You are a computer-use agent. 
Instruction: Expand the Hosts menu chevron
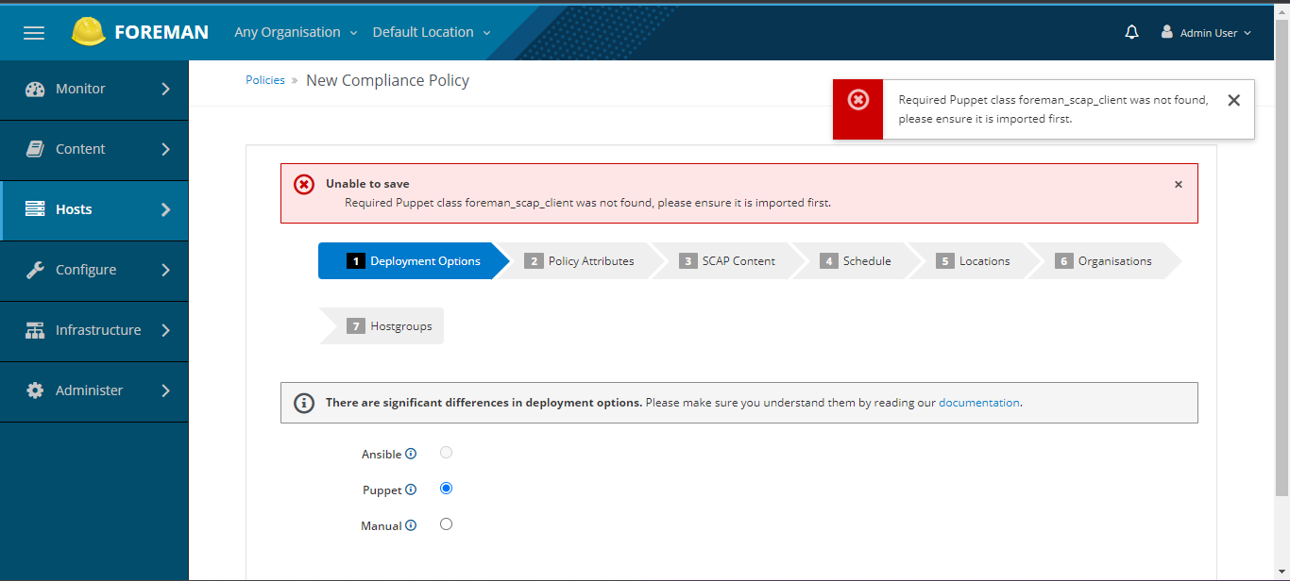point(165,209)
